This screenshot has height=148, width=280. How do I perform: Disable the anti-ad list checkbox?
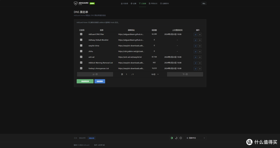[81, 57]
